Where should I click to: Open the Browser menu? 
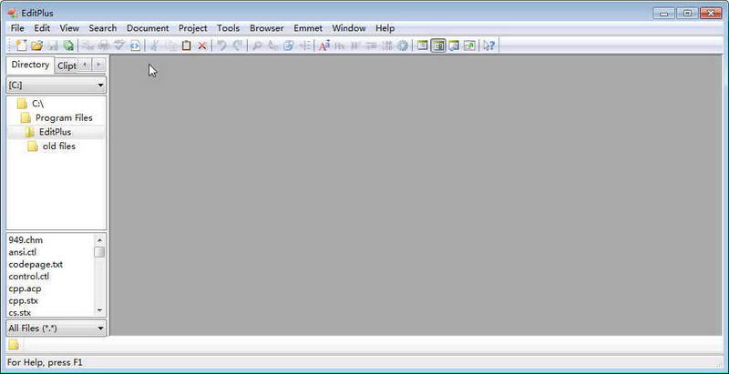[x=266, y=28]
